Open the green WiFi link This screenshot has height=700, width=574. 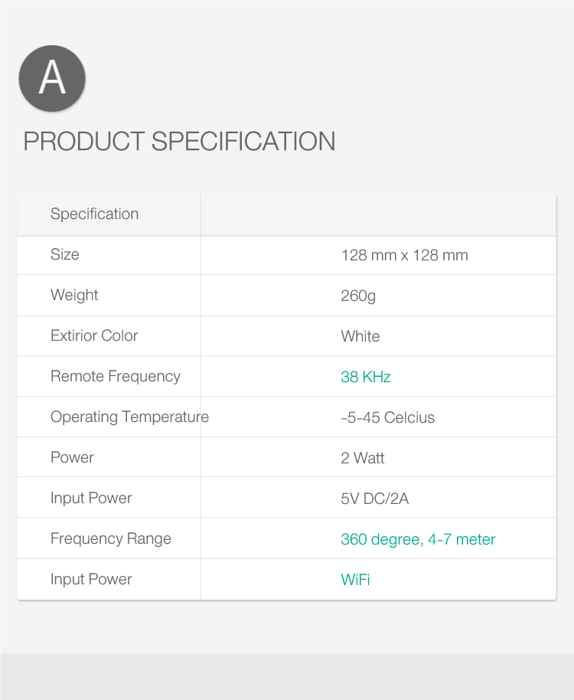coord(355,580)
